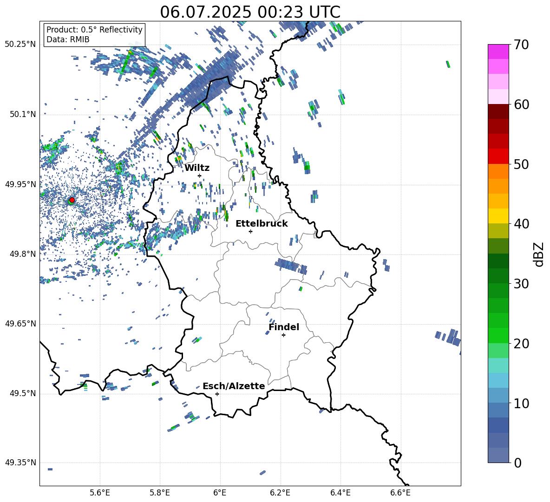Click the Data: RMIB text
The width and height of the screenshot is (550, 502).
coord(68,39)
